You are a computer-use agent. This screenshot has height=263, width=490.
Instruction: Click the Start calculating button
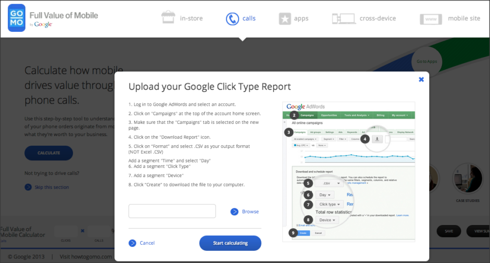[x=231, y=243]
